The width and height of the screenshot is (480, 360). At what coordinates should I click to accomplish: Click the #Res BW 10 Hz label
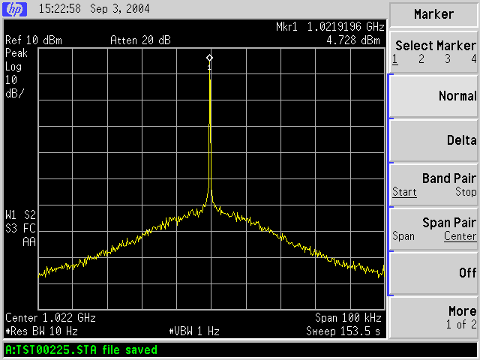point(41,331)
